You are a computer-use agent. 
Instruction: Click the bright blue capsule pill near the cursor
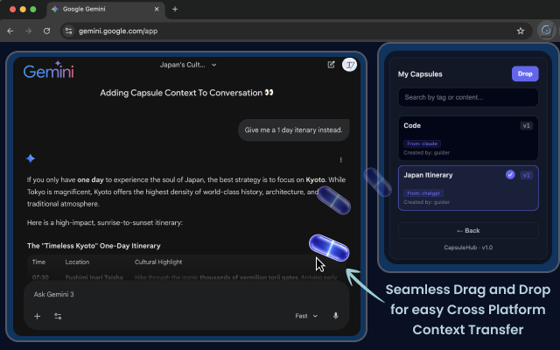(329, 248)
